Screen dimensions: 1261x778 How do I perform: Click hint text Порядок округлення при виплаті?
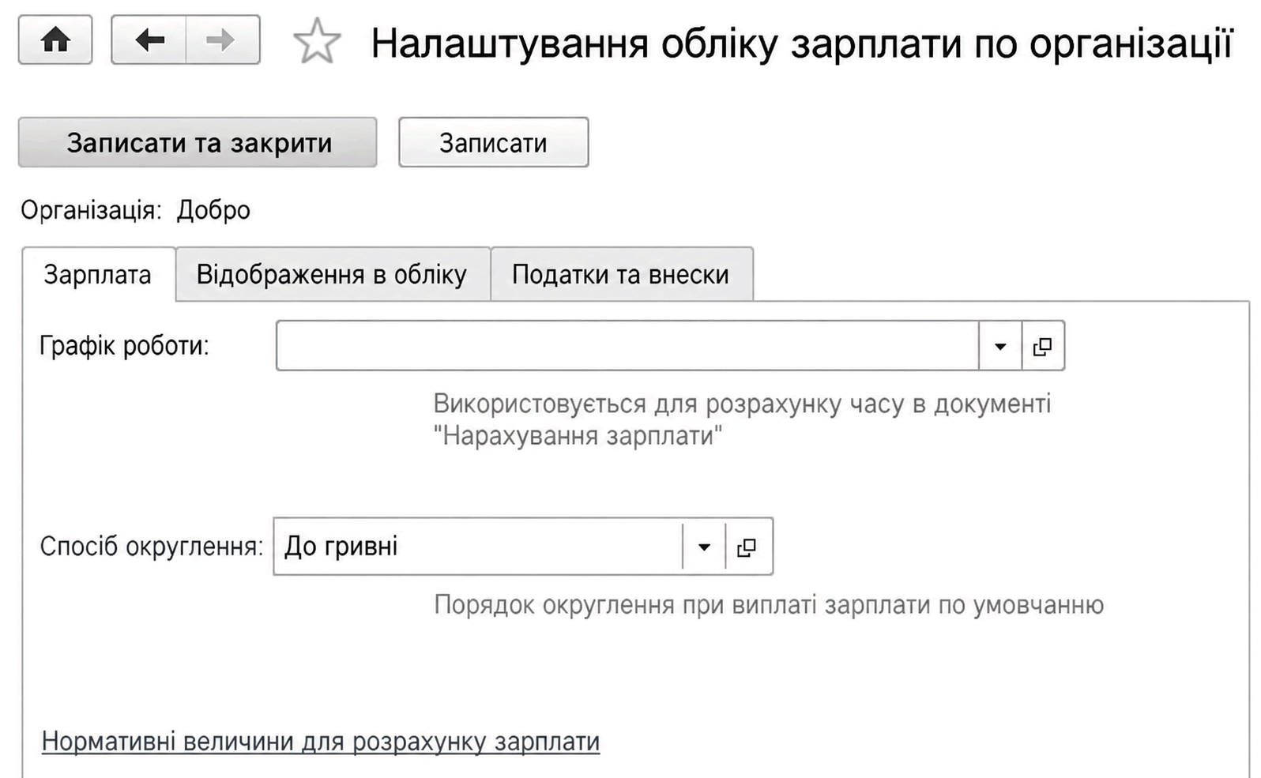pos(769,605)
